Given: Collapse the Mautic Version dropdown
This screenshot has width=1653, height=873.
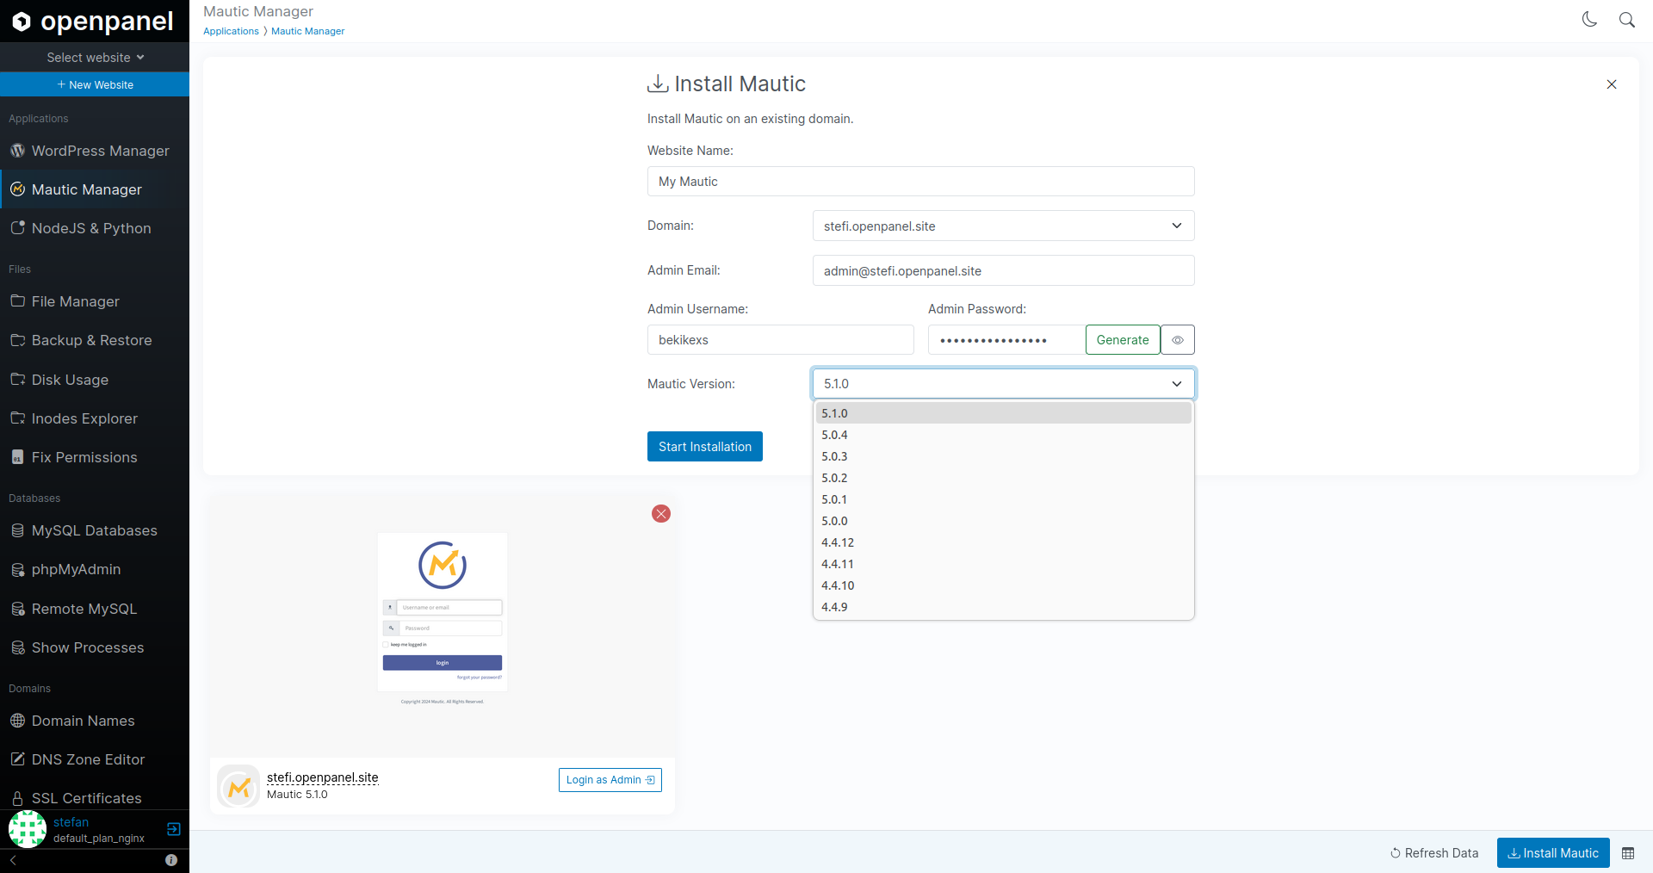Looking at the screenshot, I should (1003, 383).
